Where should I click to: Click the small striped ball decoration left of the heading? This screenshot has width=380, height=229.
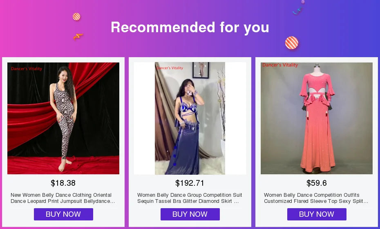76,17
